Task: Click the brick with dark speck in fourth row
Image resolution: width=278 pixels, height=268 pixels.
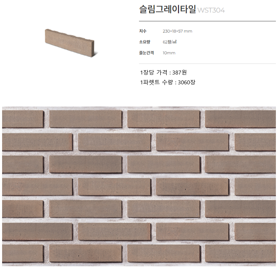Action: coord(192,187)
